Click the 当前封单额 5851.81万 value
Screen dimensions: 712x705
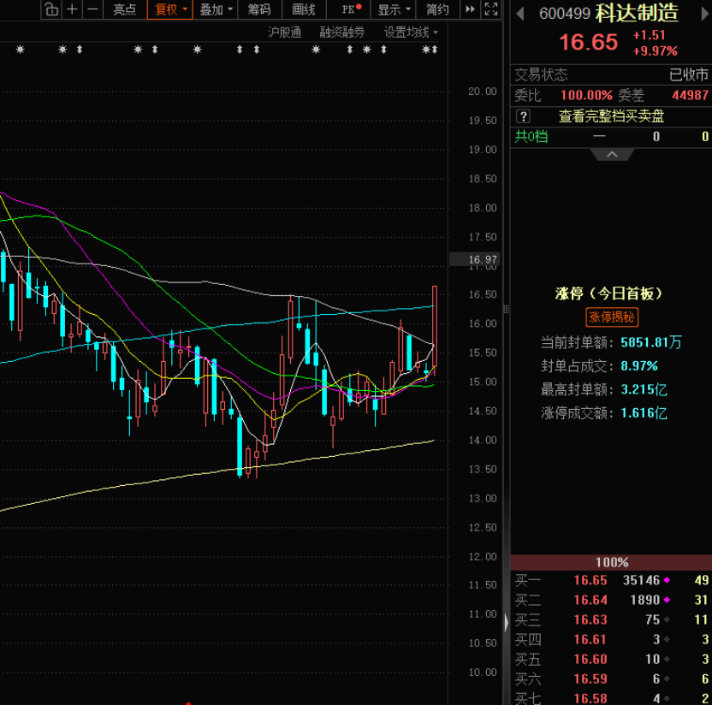click(651, 342)
